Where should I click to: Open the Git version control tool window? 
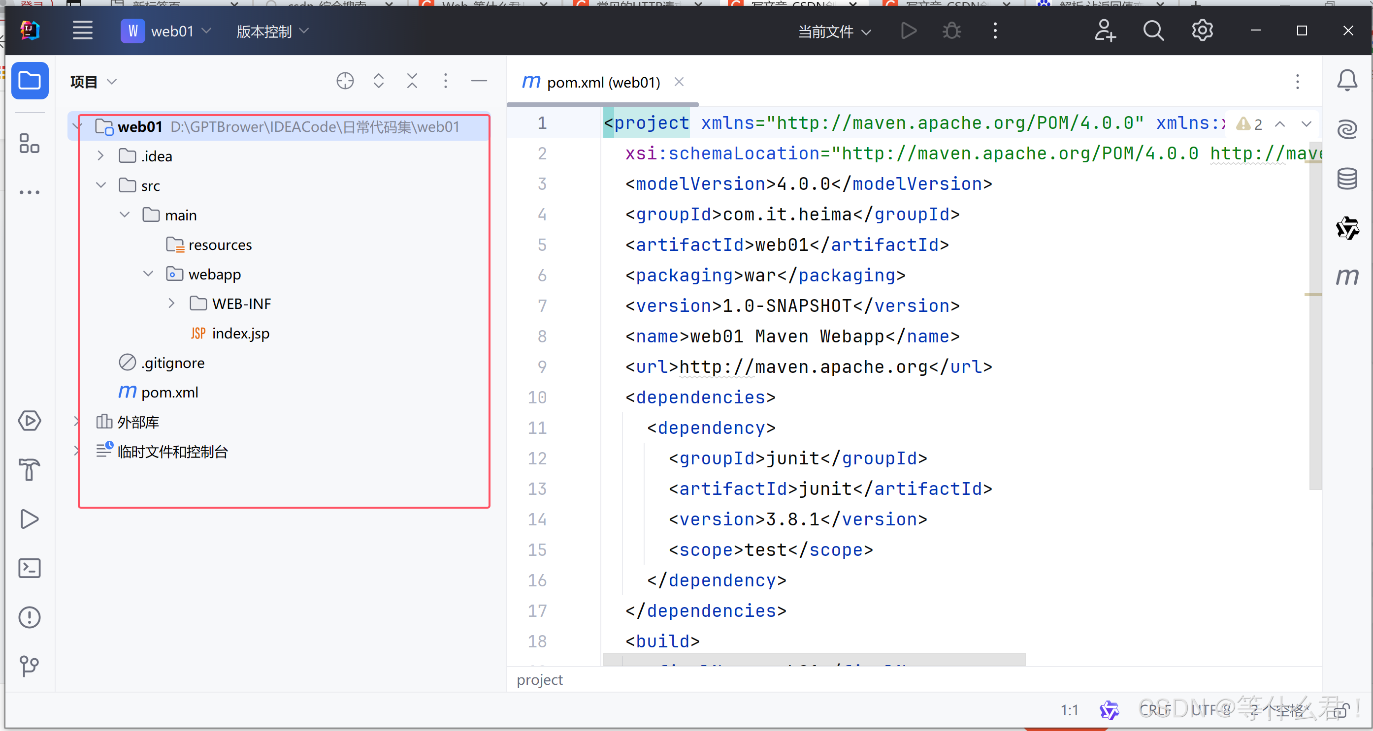(30, 666)
